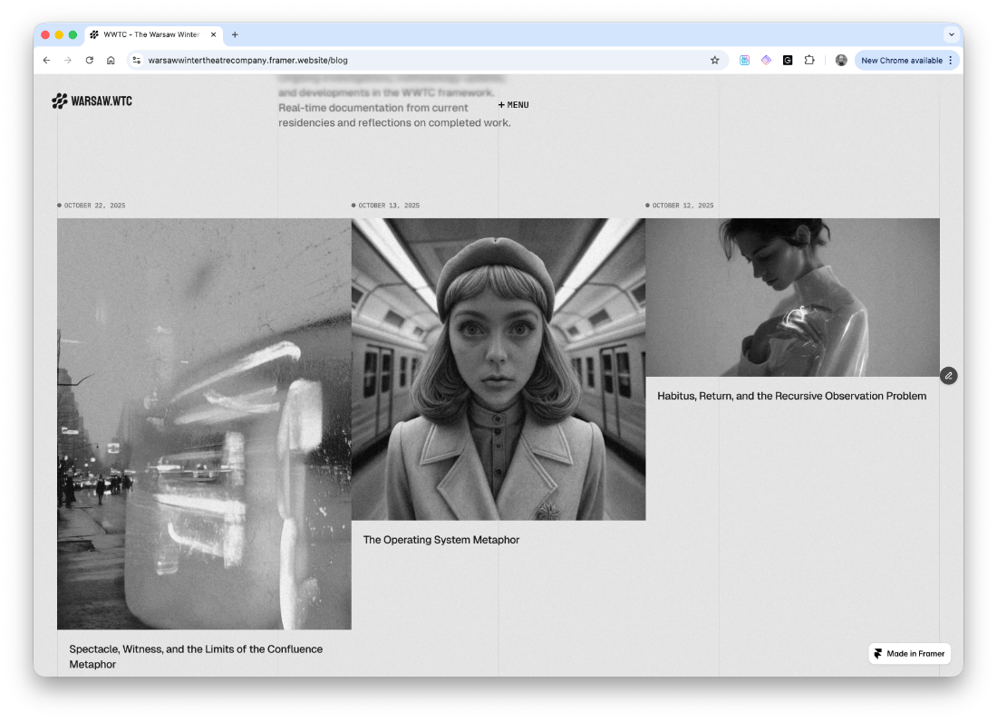Screen dimensions: 997x721
Task: Click the WARSAW.WTC logo
Action: [x=92, y=101]
